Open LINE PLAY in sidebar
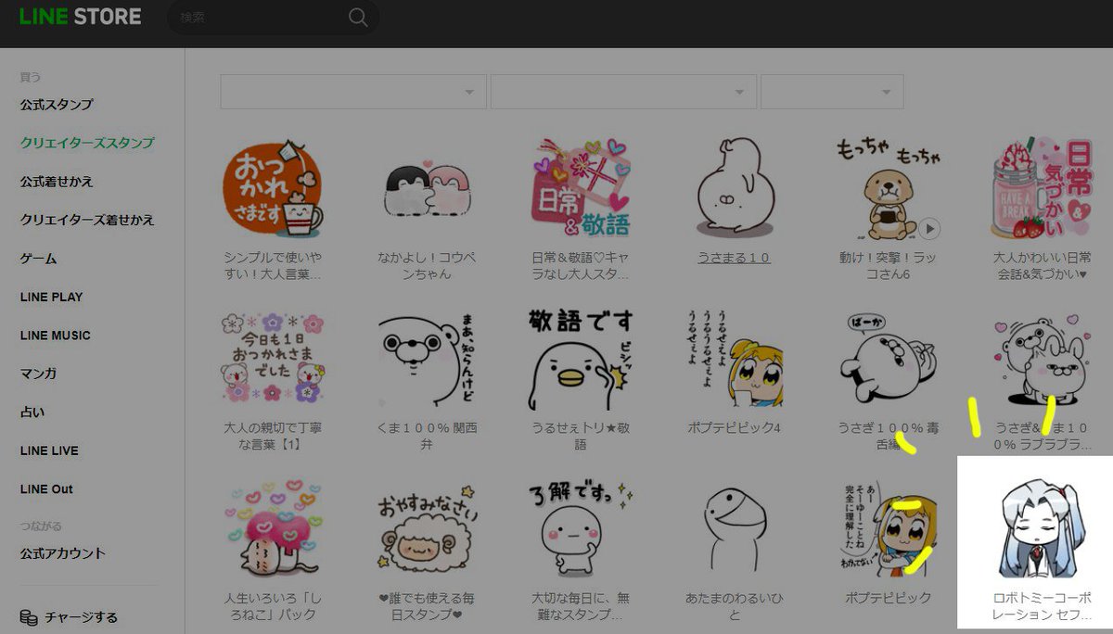This screenshot has width=1113, height=634. tap(51, 298)
